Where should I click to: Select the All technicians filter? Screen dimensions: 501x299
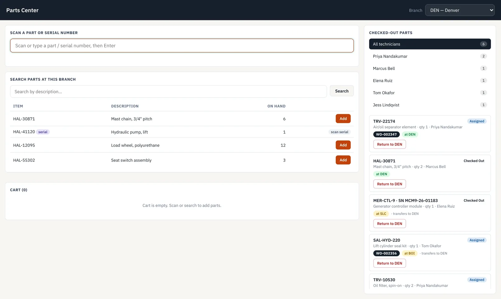coord(430,44)
